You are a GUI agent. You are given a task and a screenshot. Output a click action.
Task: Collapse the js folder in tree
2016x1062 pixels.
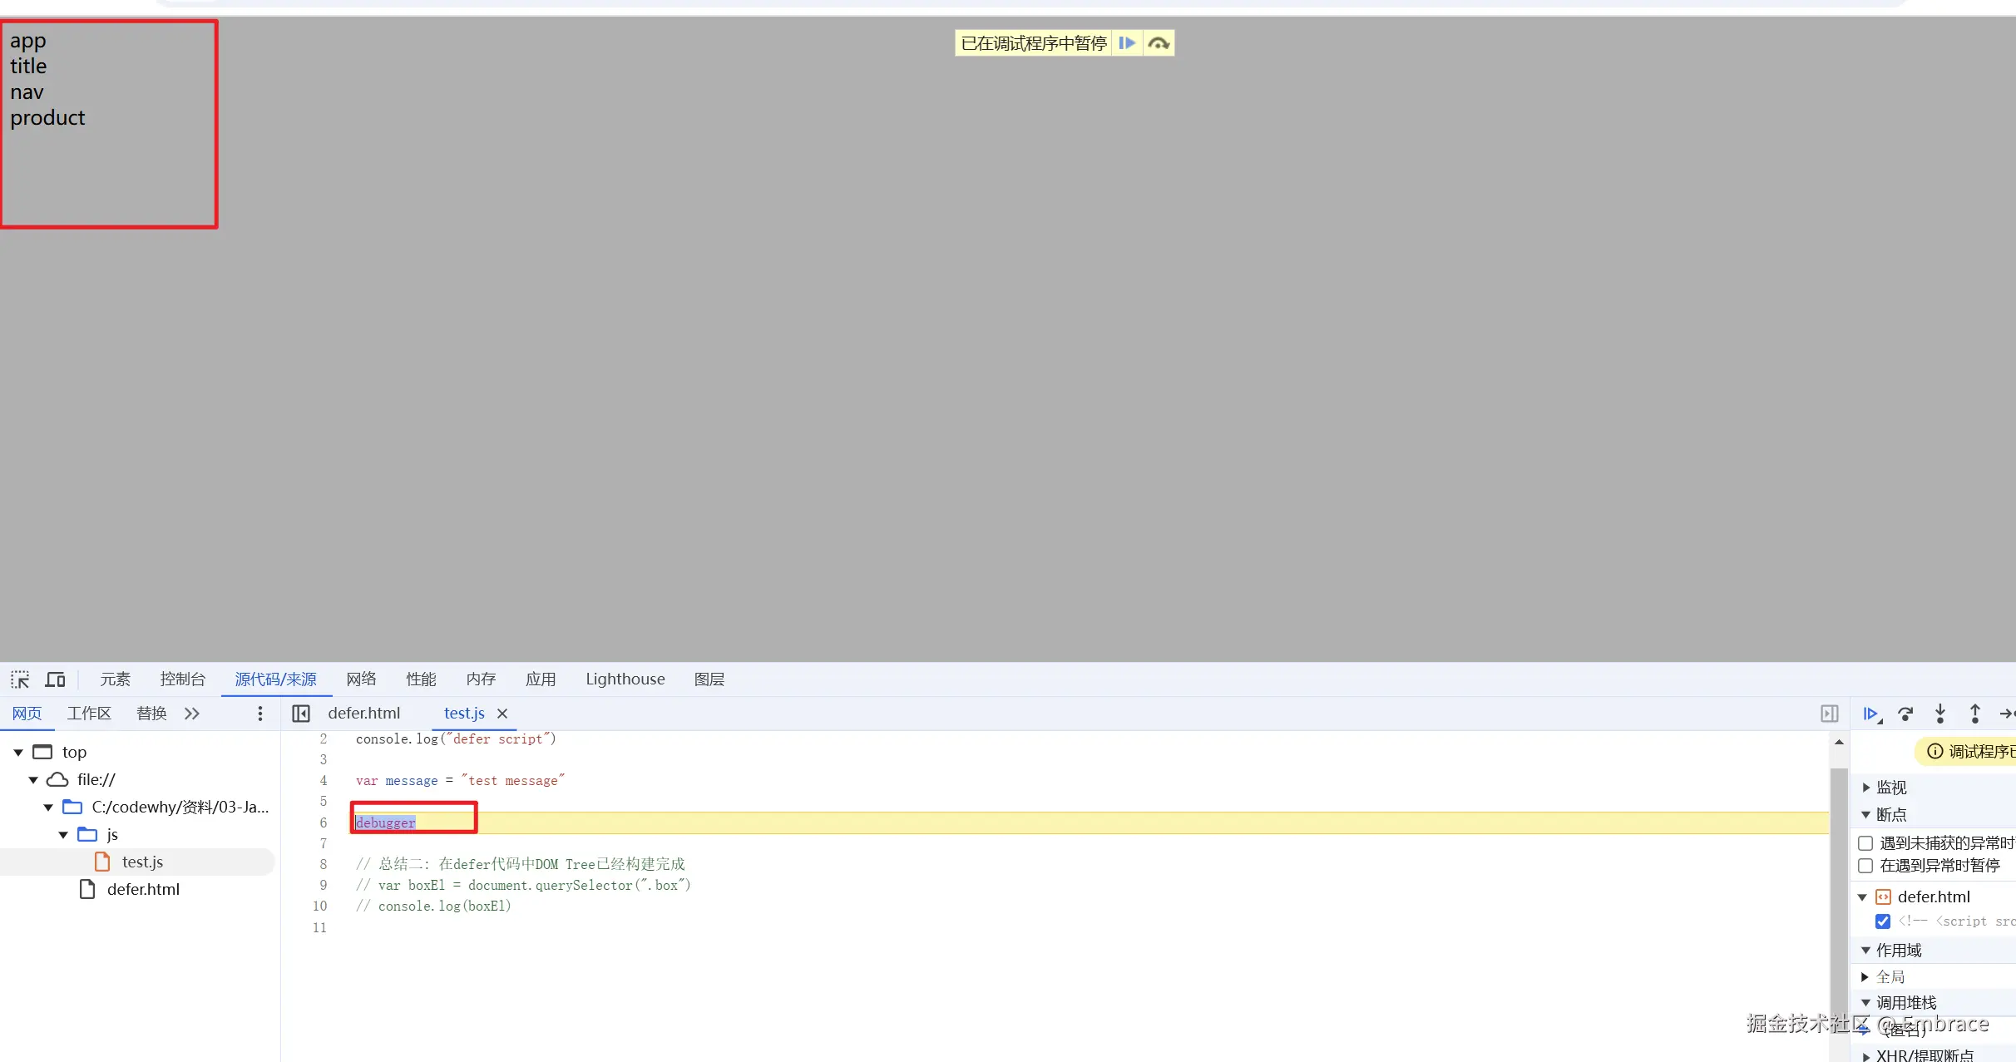point(64,835)
